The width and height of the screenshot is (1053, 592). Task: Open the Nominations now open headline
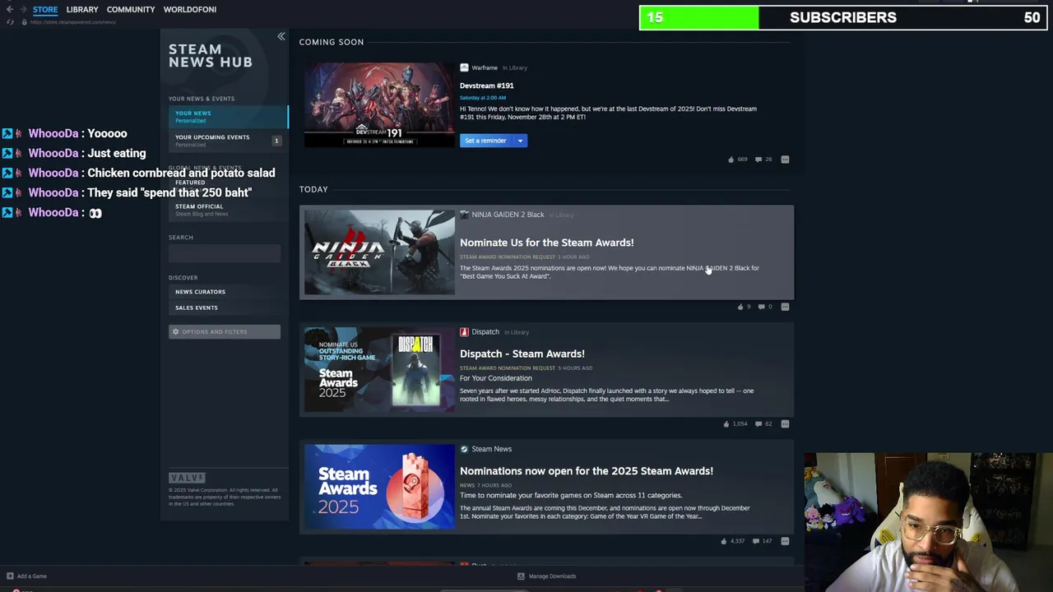pos(587,471)
